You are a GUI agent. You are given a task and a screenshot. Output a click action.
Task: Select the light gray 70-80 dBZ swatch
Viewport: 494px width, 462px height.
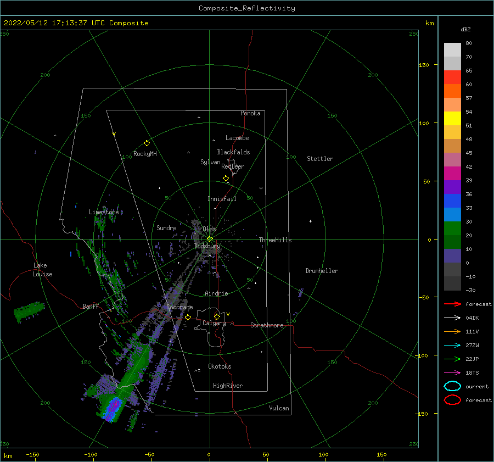[x=452, y=50]
